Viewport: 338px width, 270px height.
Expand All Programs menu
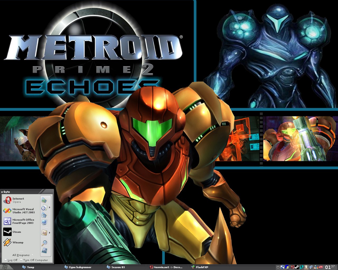(22, 255)
